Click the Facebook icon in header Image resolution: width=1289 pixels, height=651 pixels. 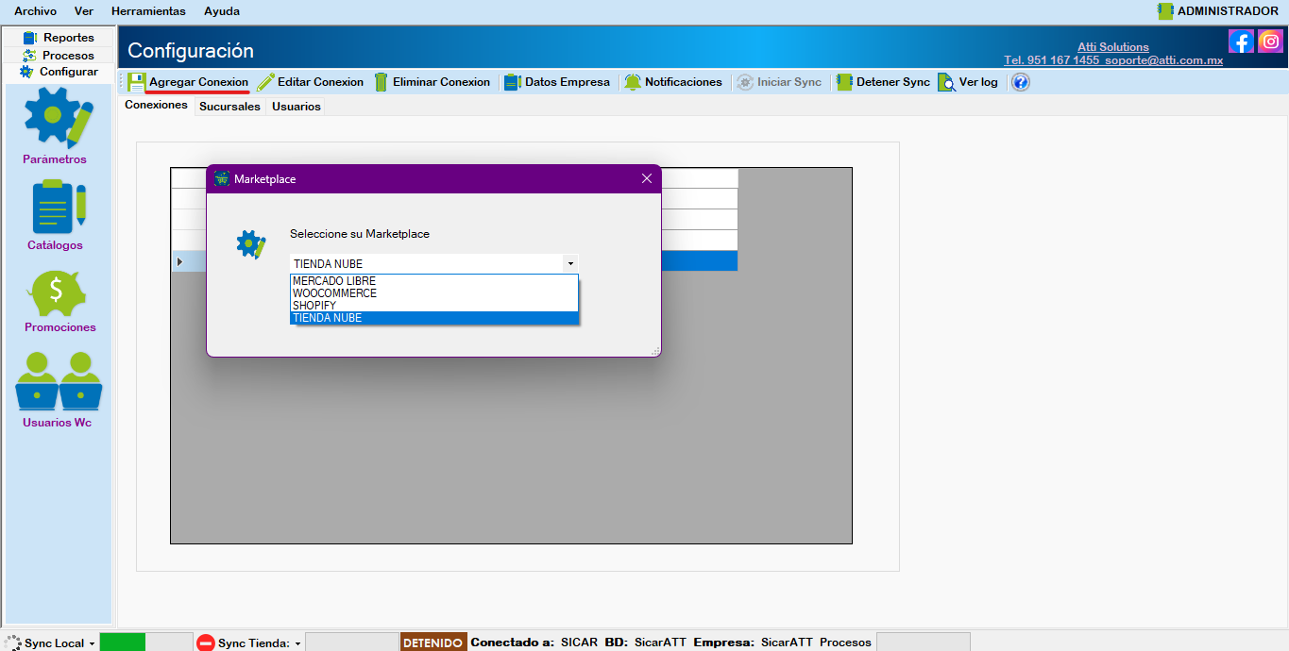[x=1241, y=42]
